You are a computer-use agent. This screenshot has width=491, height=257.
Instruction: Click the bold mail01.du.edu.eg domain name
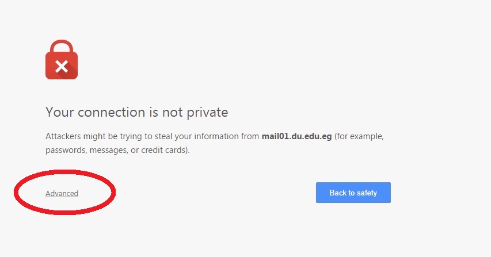pyautogui.click(x=296, y=136)
